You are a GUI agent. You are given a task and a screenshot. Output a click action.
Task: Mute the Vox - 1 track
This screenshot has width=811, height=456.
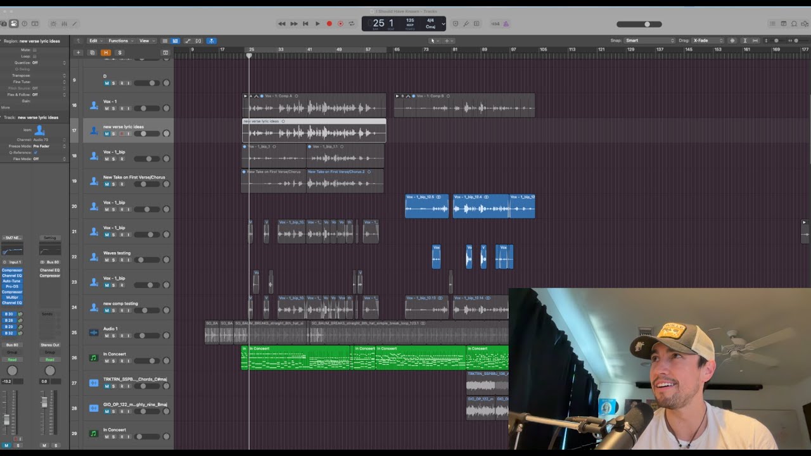click(106, 108)
